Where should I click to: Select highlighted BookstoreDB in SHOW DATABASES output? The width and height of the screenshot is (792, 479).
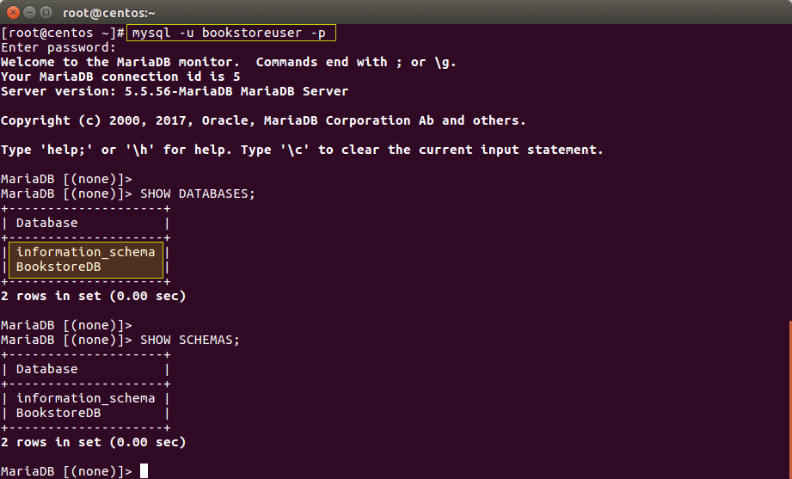click(58, 267)
